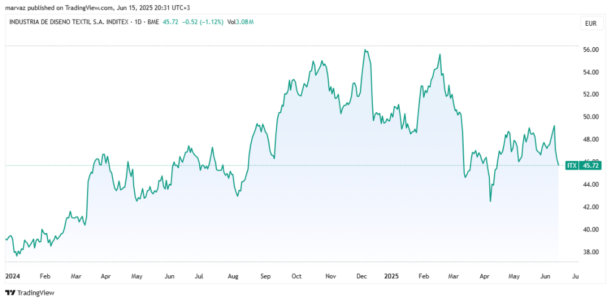Click the 44.00 price axis label
The image size is (611, 302).
[591, 184]
